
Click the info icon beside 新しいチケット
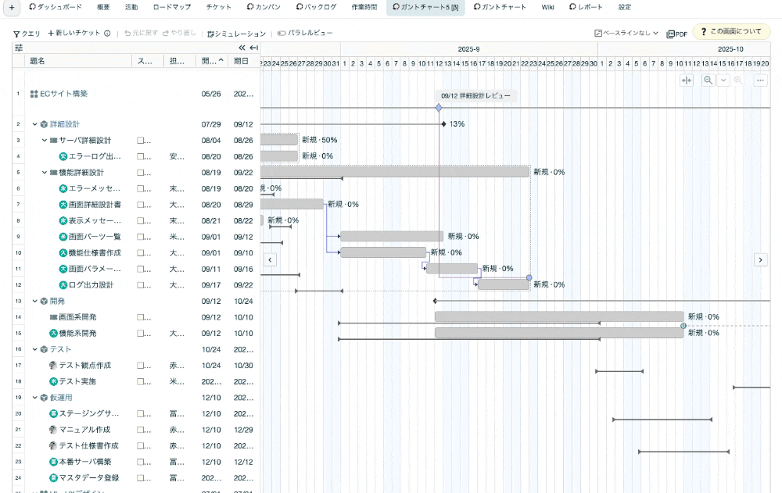click(107, 33)
